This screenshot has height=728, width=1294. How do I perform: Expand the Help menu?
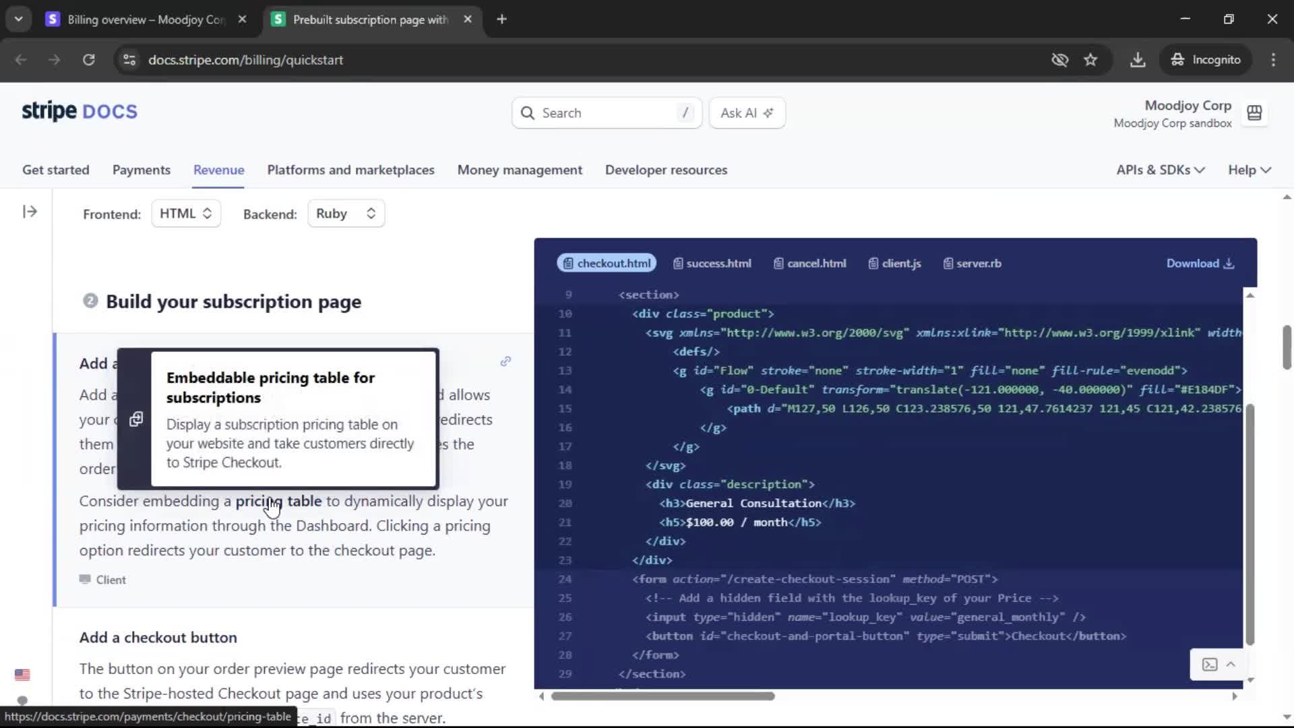pyautogui.click(x=1249, y=170)
